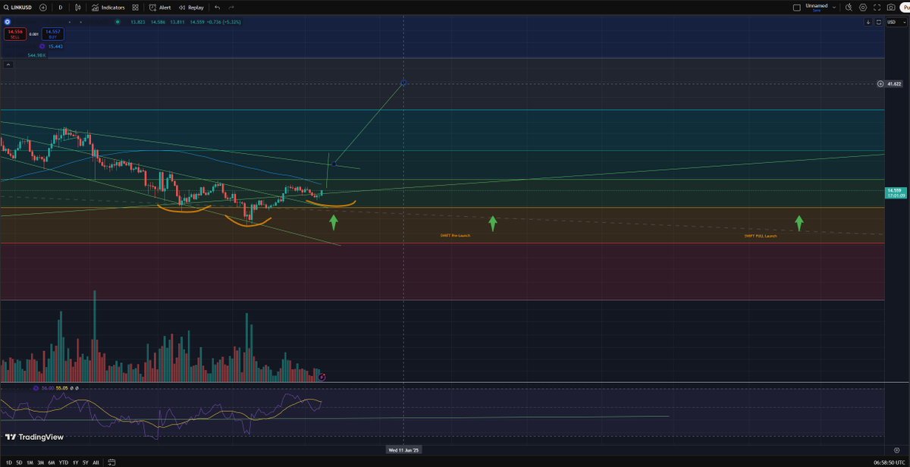
Task: Enter fullscreen mode
Action: (877, 7)
